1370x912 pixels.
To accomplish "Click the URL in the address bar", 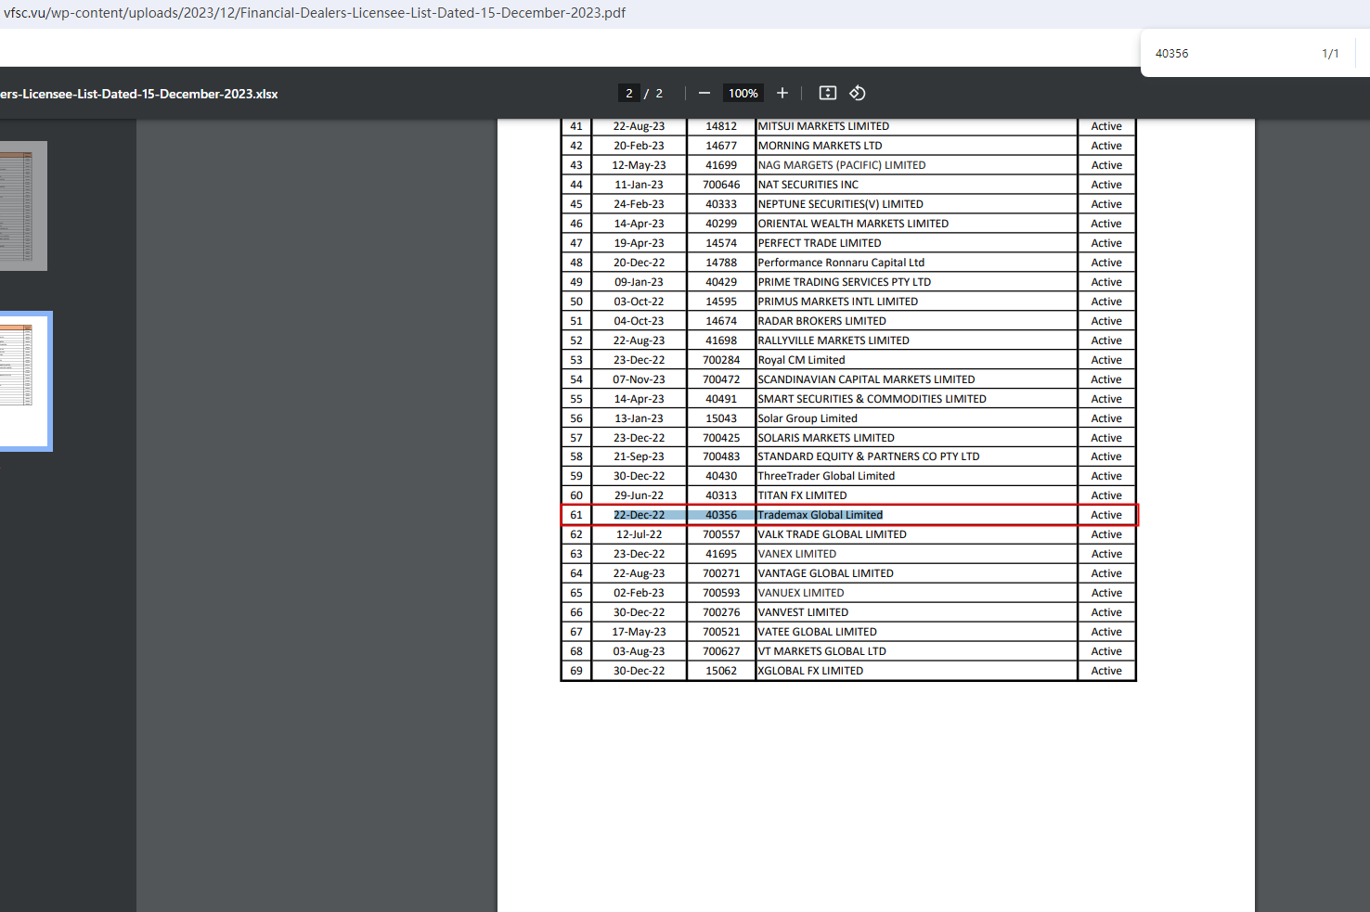I will pos(315,13).
